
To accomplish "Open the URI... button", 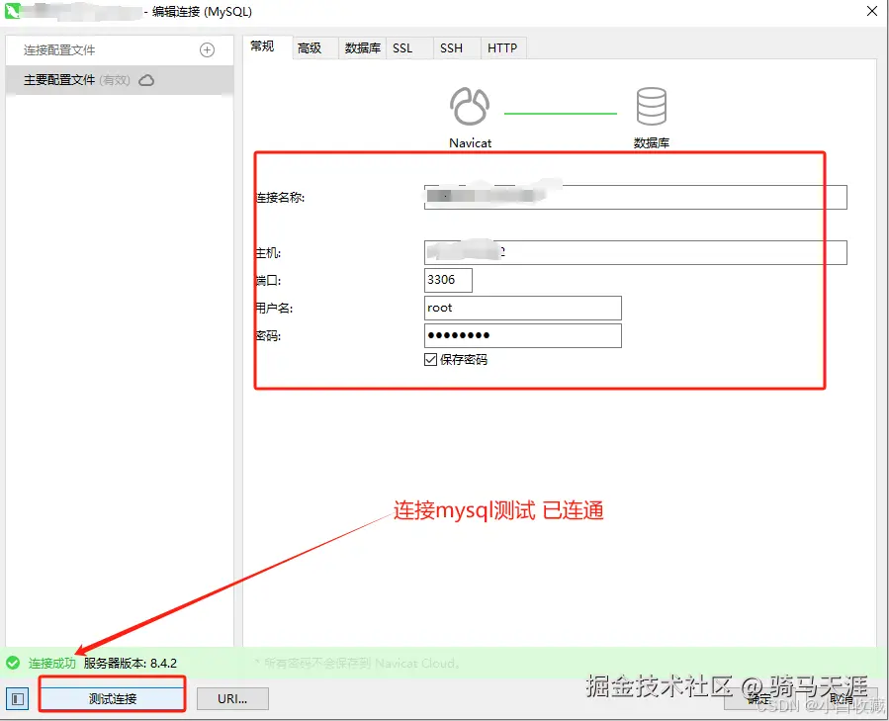I will 232,698.
